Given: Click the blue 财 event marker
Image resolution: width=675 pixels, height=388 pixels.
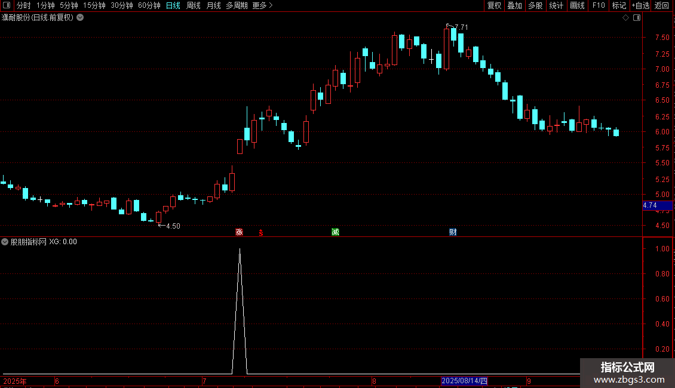Looking at the screenshot, I should (453, 232).
